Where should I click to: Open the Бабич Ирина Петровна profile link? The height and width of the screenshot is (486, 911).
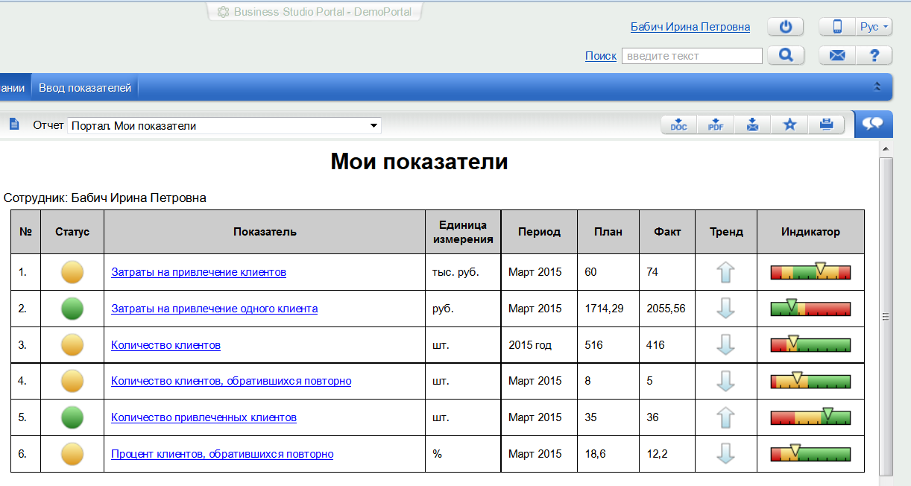point(690,27)
